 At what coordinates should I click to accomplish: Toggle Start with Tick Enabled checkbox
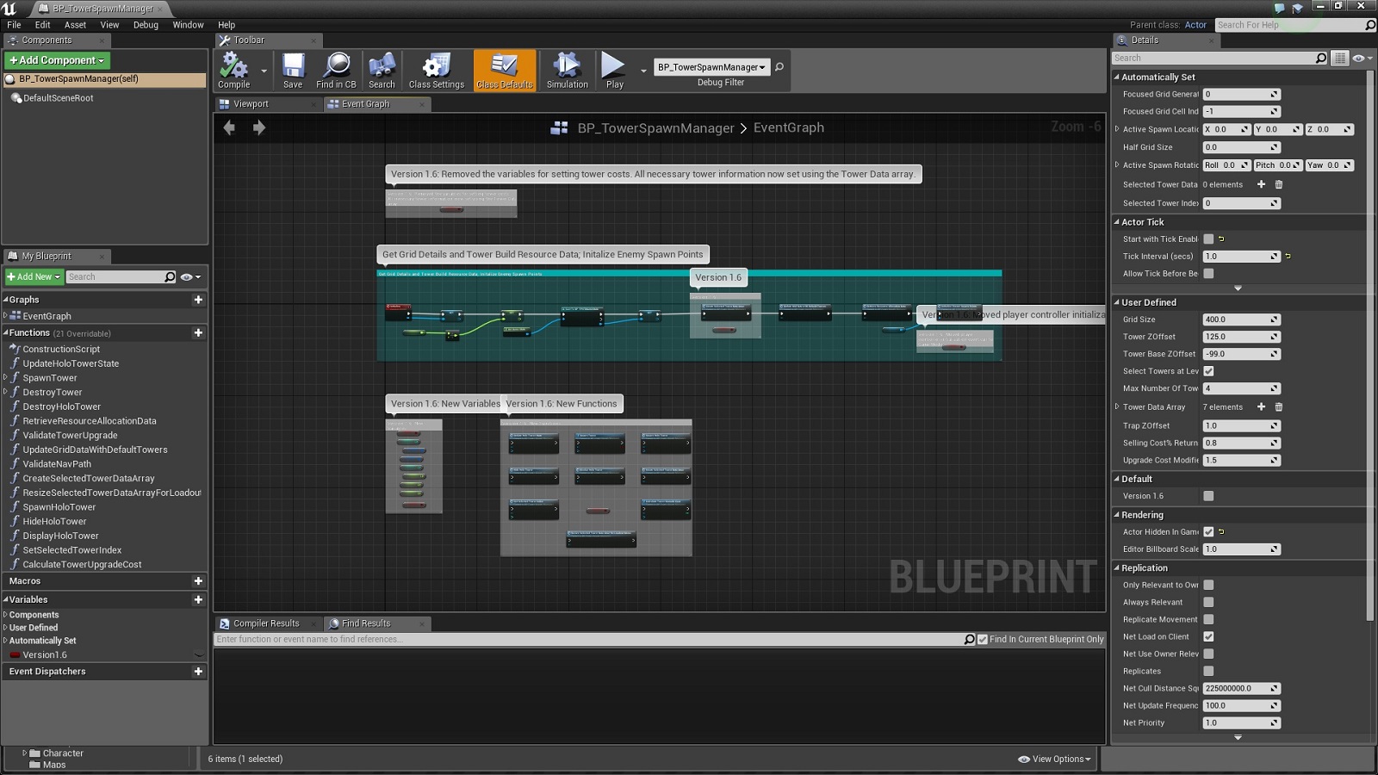click(1208, 239)
